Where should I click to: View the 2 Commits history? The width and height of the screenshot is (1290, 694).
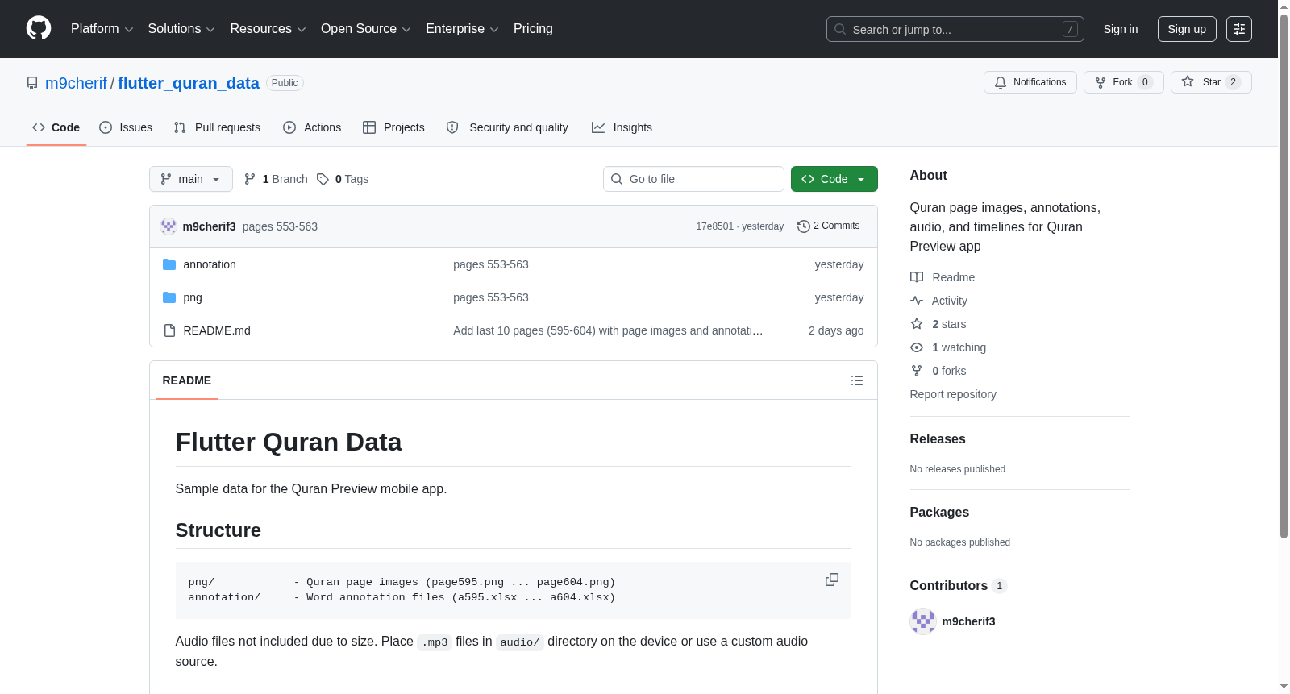pyautogui.click(x=829, y=226)
